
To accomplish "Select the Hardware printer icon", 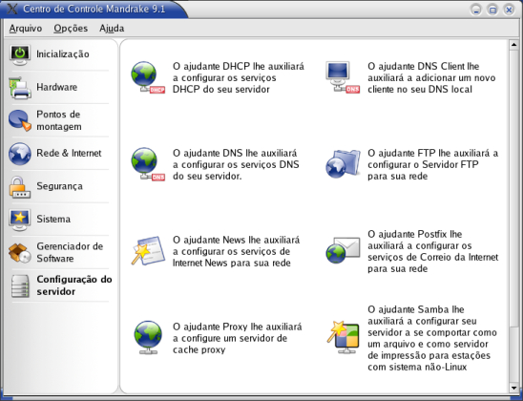I will click(x=20, y=88).
